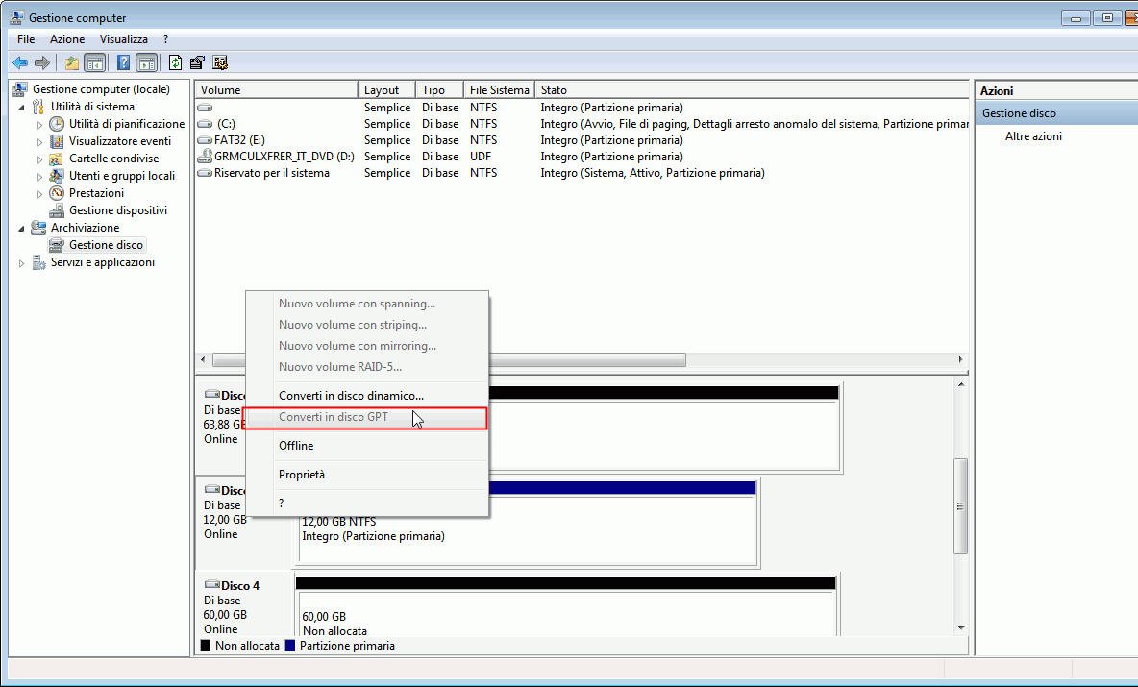Click Altre azioni in Azioni pane

click(x=1033, y=136)
